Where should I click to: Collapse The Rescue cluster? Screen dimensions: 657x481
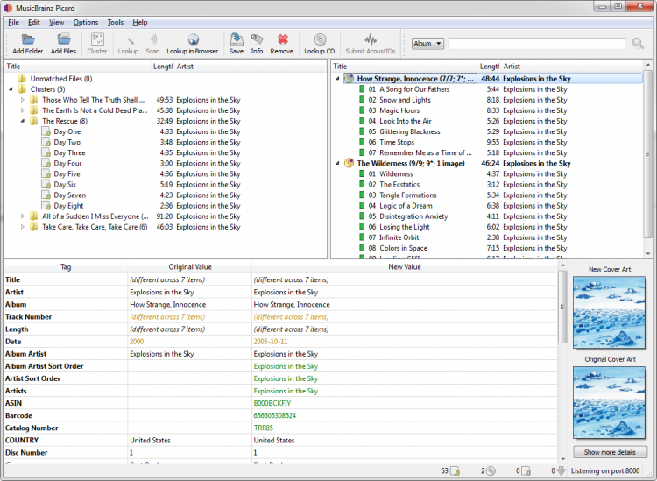(23, 121)
